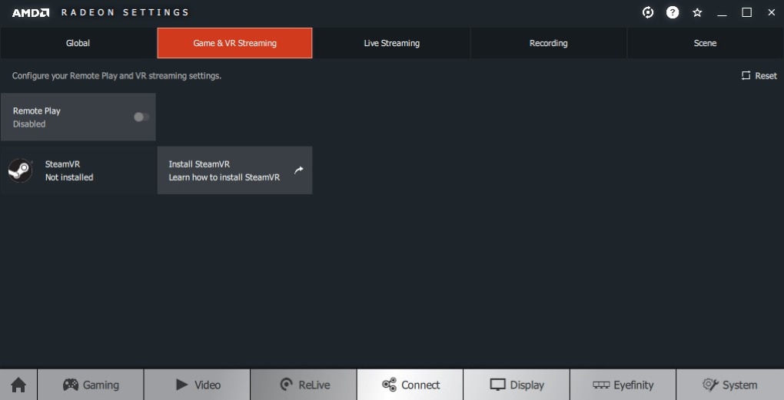Open the Video section
The image size is (784, 400).
197,385
